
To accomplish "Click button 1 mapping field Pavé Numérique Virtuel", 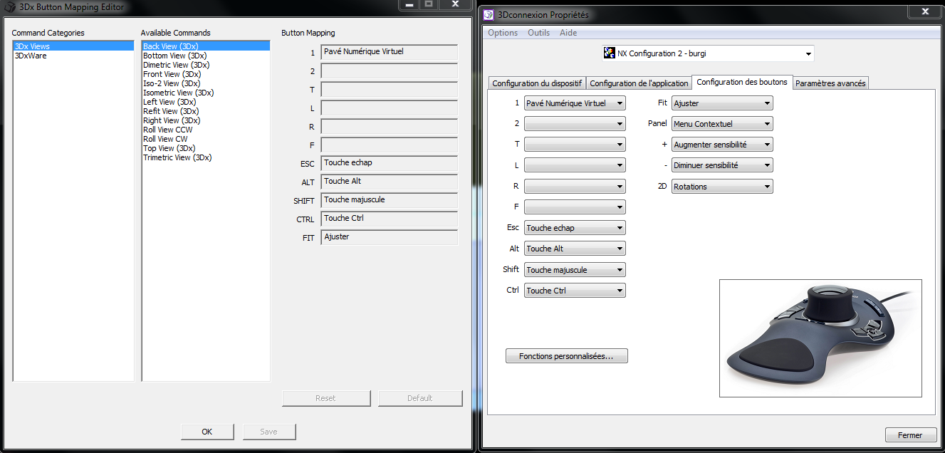I will tap(390, 52).
